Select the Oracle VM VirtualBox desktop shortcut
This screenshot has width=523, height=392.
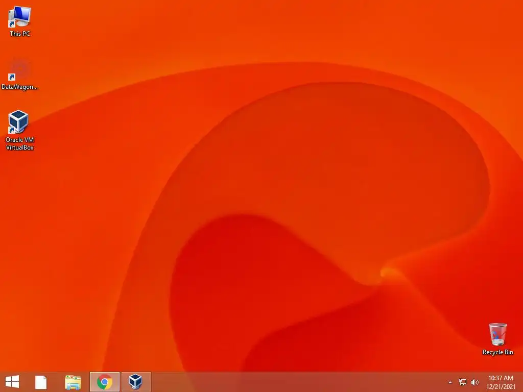20,130
